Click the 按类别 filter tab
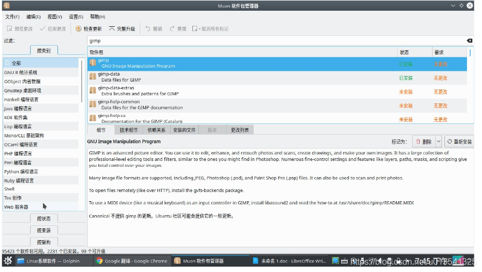The image size is (482, 272). pyautogui.click(x=44, y=50)
